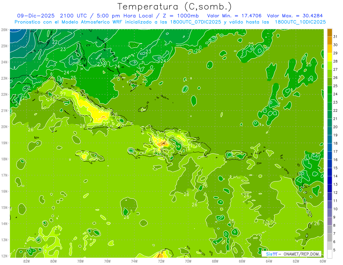The image size is (343, 265).
Task: Pick the gray legend swatch between 6 and 7
Action: tap(330, 238)
